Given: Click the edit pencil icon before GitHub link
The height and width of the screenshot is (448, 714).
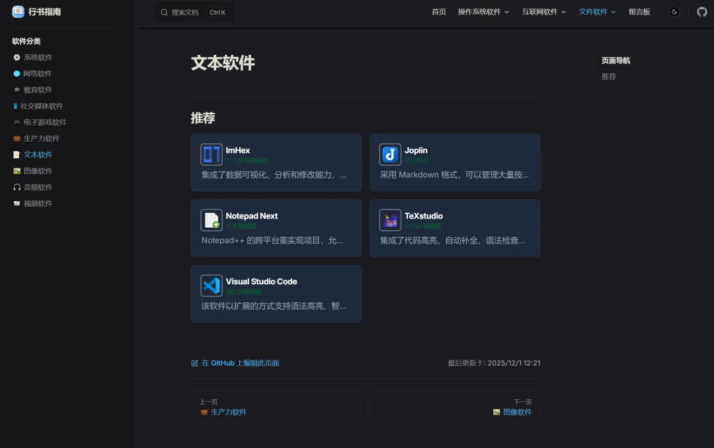Looking at the screenshot, I should [x=194, y=363].
